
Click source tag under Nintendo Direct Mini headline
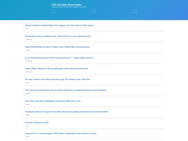(29, 61)
